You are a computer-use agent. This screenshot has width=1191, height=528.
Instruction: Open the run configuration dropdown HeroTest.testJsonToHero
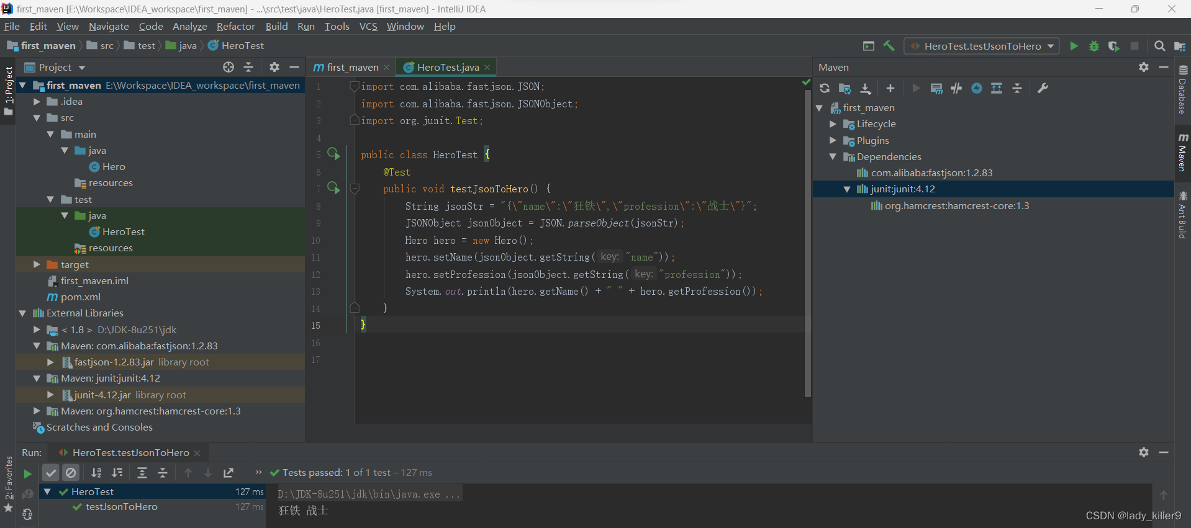(x=982, y=46)
